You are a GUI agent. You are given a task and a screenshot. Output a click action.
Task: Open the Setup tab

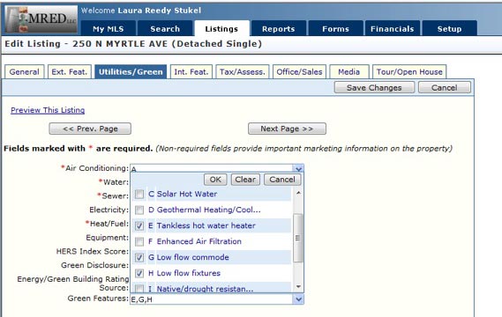point(449,29)
